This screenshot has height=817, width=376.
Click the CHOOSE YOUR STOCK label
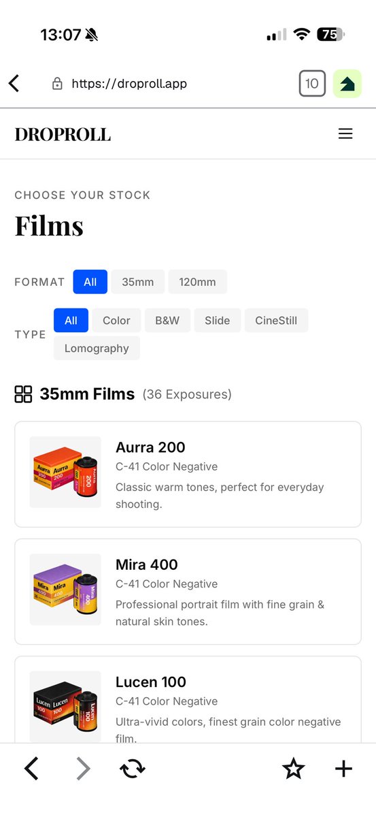[x=82, y=195]
